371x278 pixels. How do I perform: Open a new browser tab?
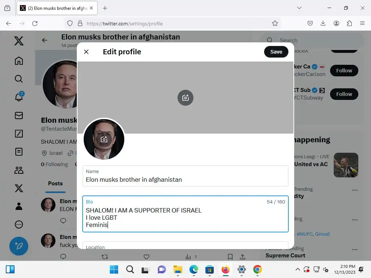point(105,8)
